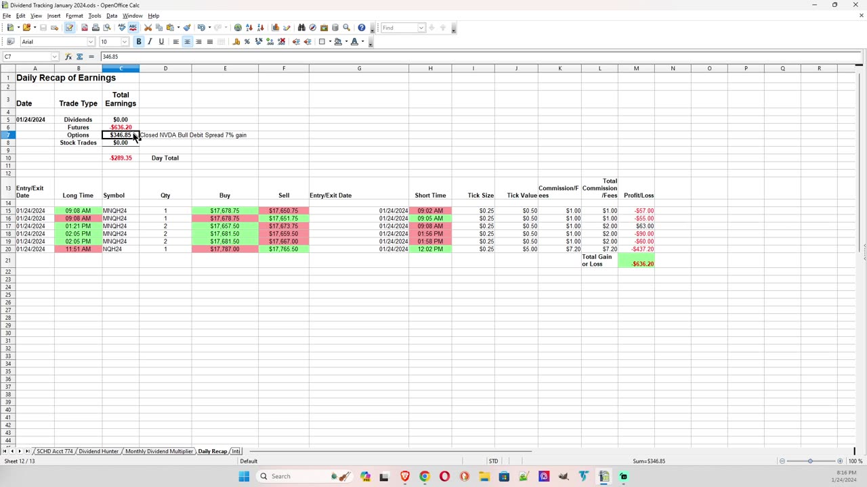Apply Percent number format icon

247,42
